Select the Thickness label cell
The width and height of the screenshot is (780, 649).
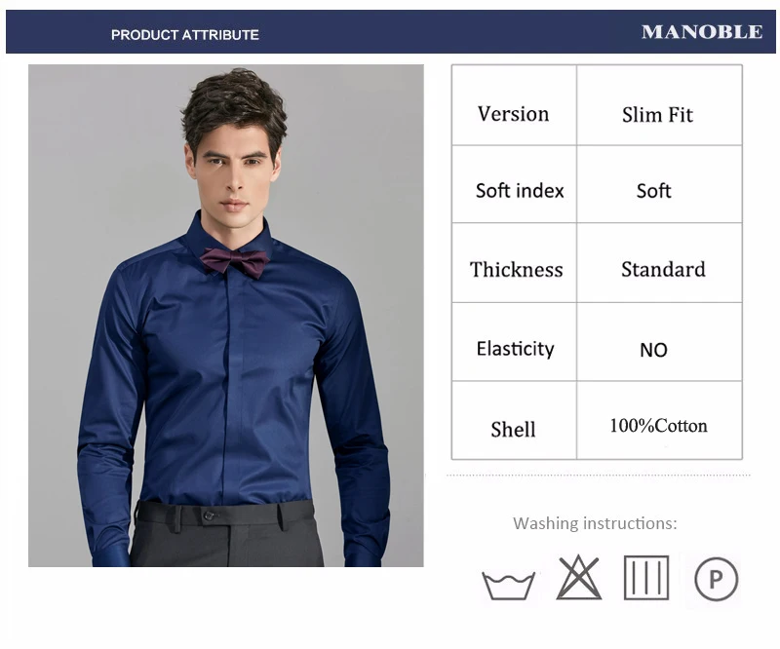(x=514, y=263)
